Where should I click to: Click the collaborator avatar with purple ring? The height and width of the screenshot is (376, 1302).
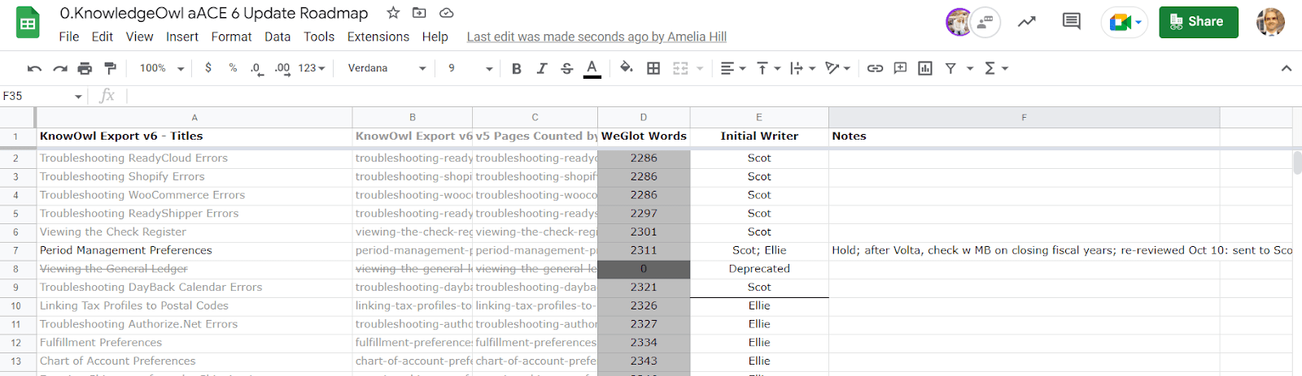(959, 22)
